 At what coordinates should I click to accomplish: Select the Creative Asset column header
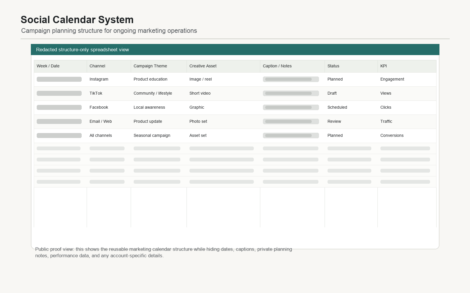(x=223, y=66)
